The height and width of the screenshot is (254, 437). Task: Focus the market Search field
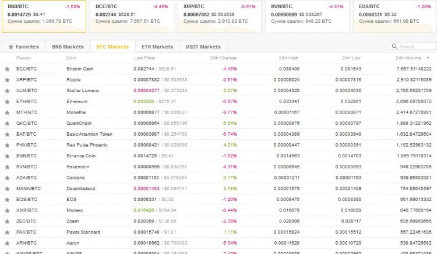[413, 46]
